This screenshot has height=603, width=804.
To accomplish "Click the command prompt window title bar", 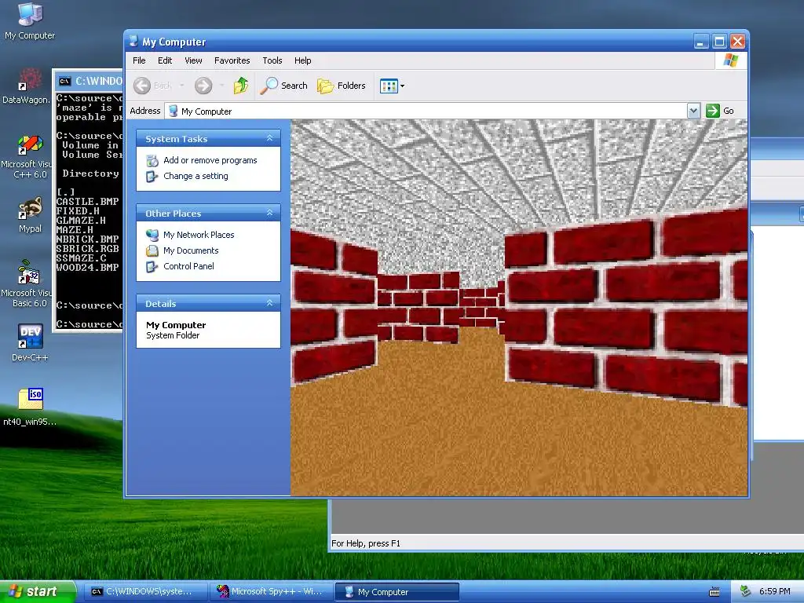I will point(90,81).
